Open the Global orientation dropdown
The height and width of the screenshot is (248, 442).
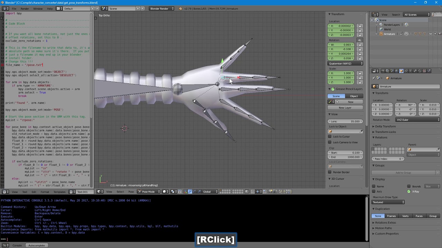(210, 192)
